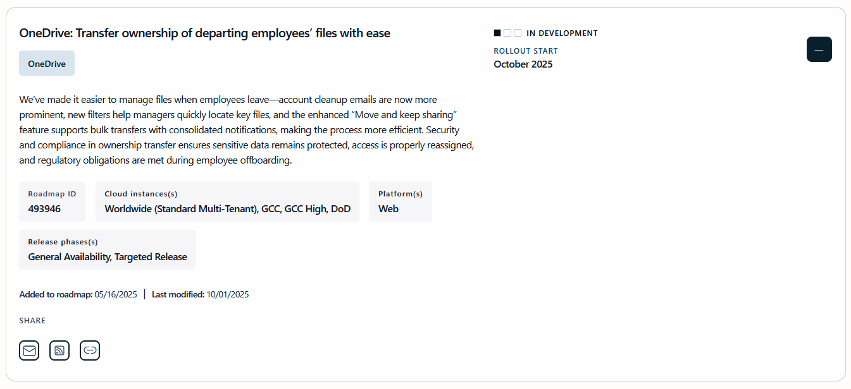Click the three-square progress indicator

click(507, 32)
